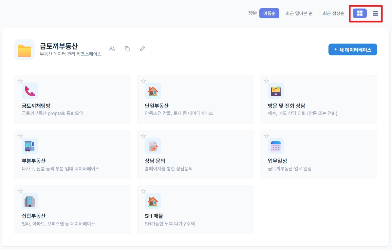Open the 금토끼채팅방 database title

36,106
